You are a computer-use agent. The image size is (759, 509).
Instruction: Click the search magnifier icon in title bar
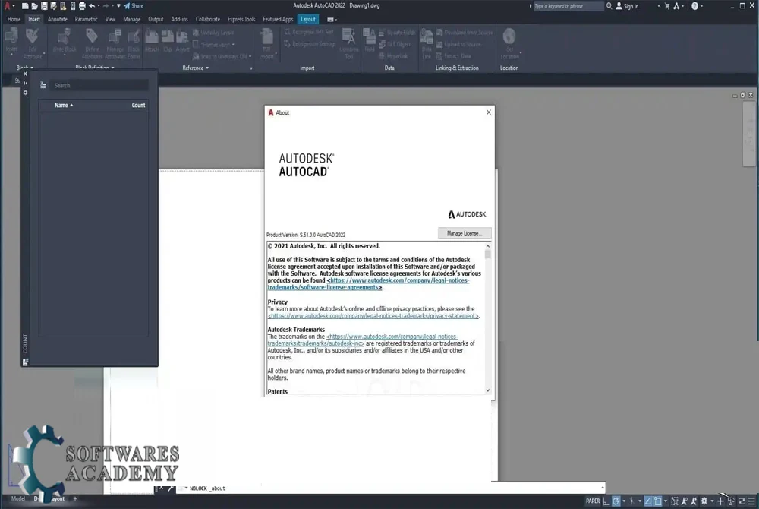(x=609, y=6)
